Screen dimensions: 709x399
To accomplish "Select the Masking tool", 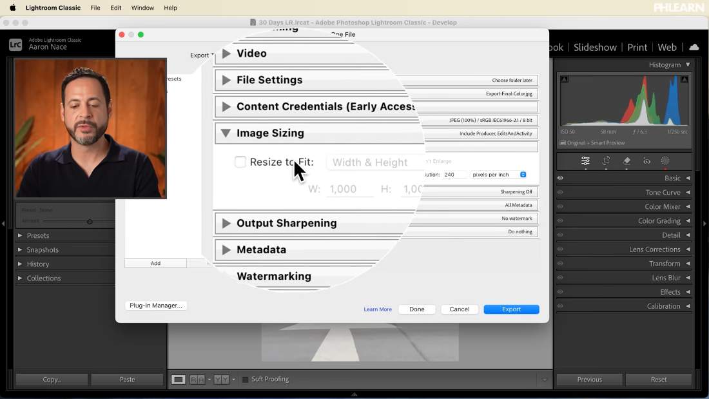I will click(x=665, y=161).
